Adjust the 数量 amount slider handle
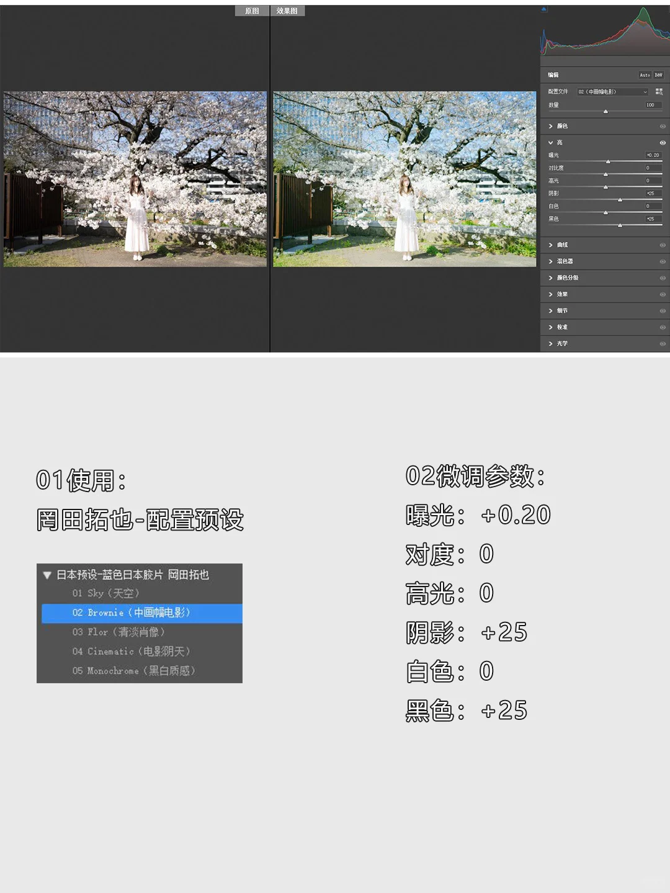The image size is (670, 893). (x=605, y=112)
